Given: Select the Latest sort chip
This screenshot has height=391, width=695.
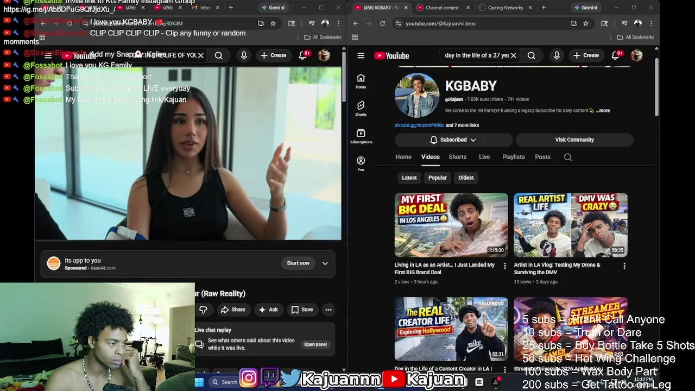Looking at the screenshot, I should (409, 178).
